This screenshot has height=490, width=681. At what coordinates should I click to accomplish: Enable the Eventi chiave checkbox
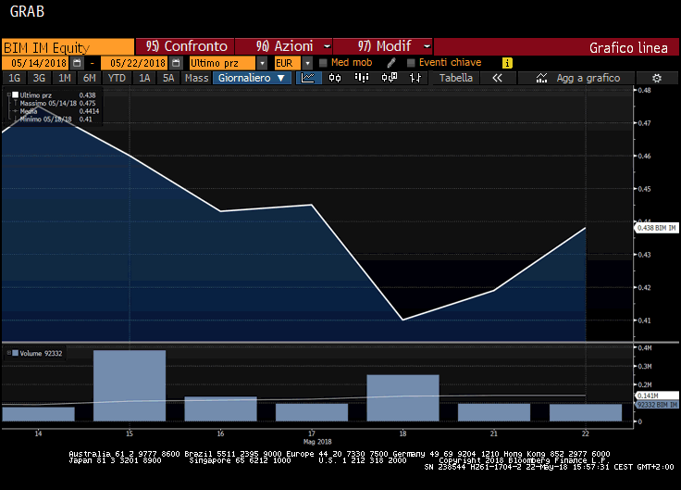(x=411, y=62)
